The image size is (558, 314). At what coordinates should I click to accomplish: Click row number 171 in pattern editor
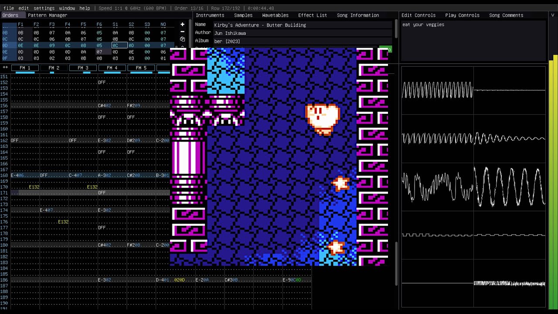point(4,193)
